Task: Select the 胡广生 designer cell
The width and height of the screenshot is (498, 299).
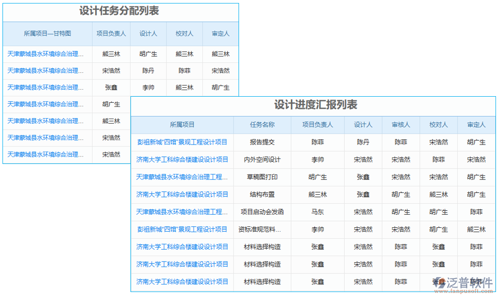Action: point(148,54)
